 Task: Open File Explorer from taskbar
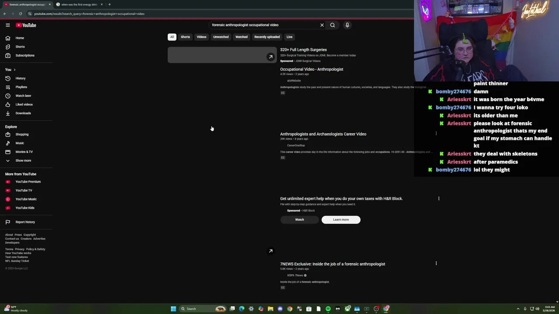(270, 309)
